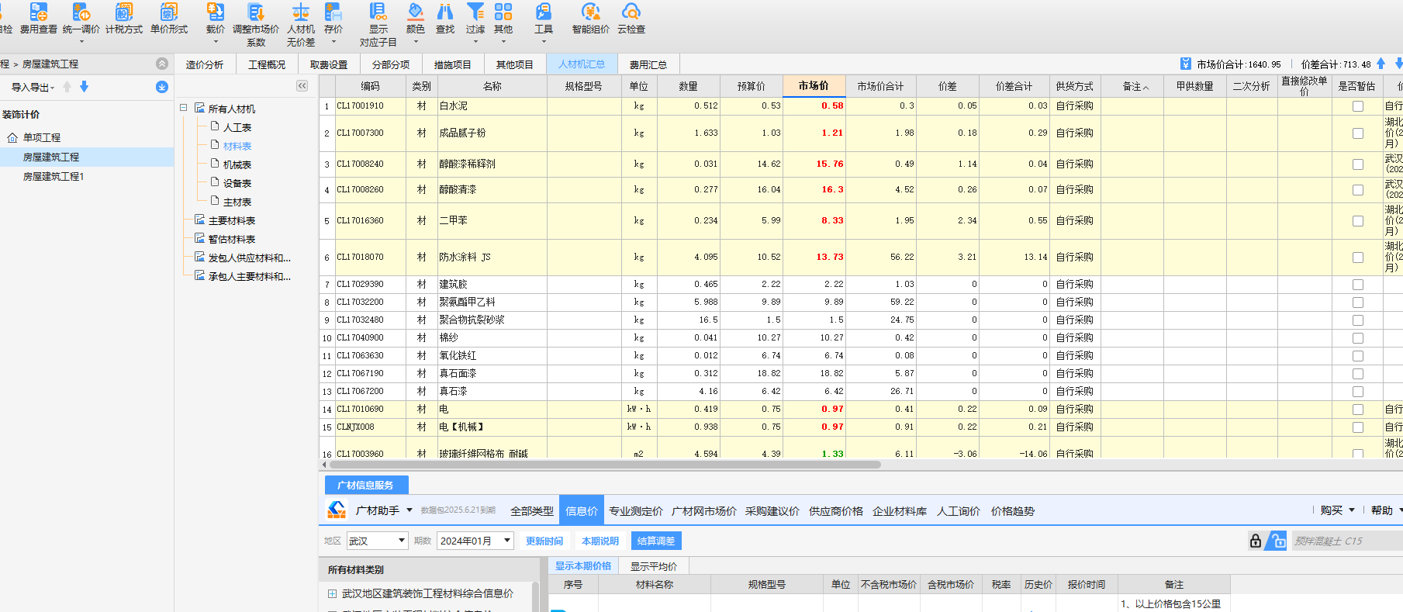
Task: Select 单价形式 unit price format icon
Action: coord(169,19)
